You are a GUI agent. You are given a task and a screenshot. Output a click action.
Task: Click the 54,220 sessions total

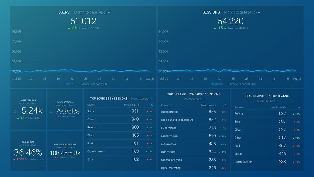click(x=231, y=21)
